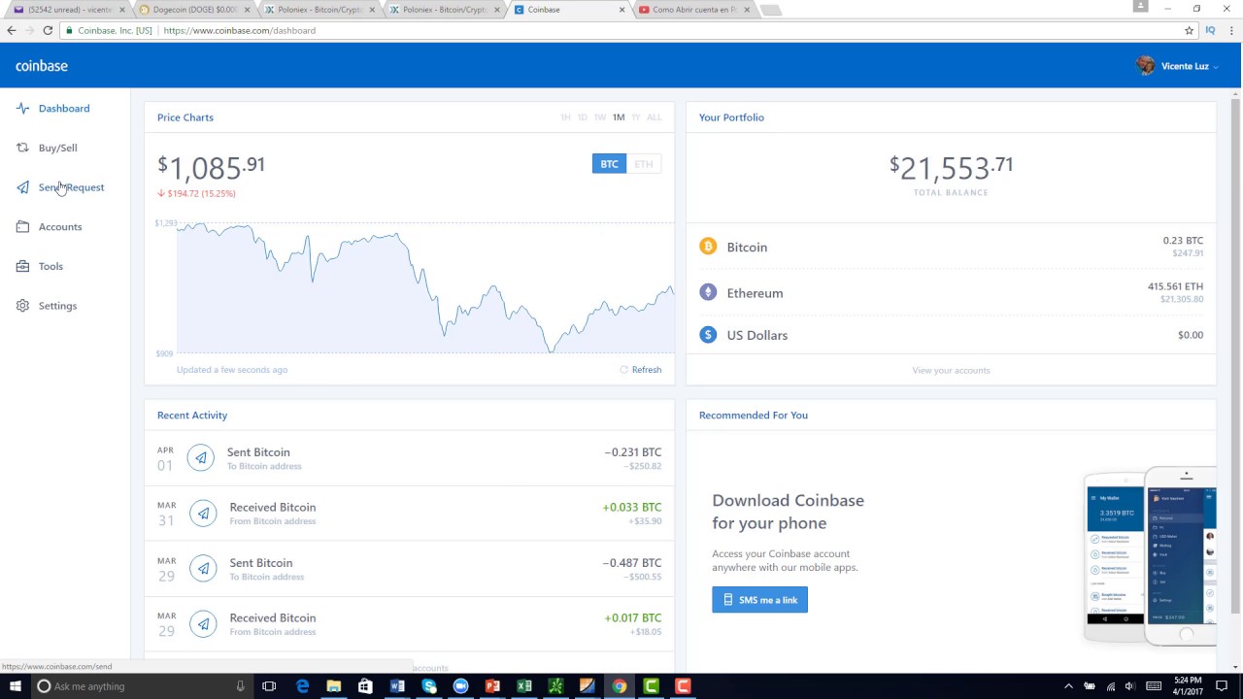Open a new browser tab
1243x699 pixels.
(x=770, y=10)
